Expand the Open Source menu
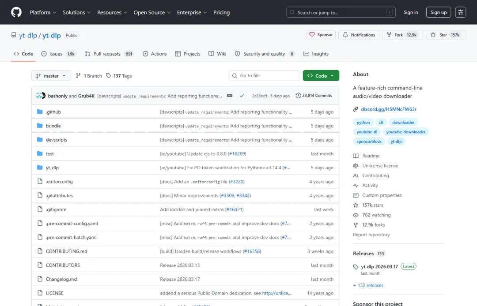The width and height of the screenshot is (477, 306). click(x=152, y=12)
